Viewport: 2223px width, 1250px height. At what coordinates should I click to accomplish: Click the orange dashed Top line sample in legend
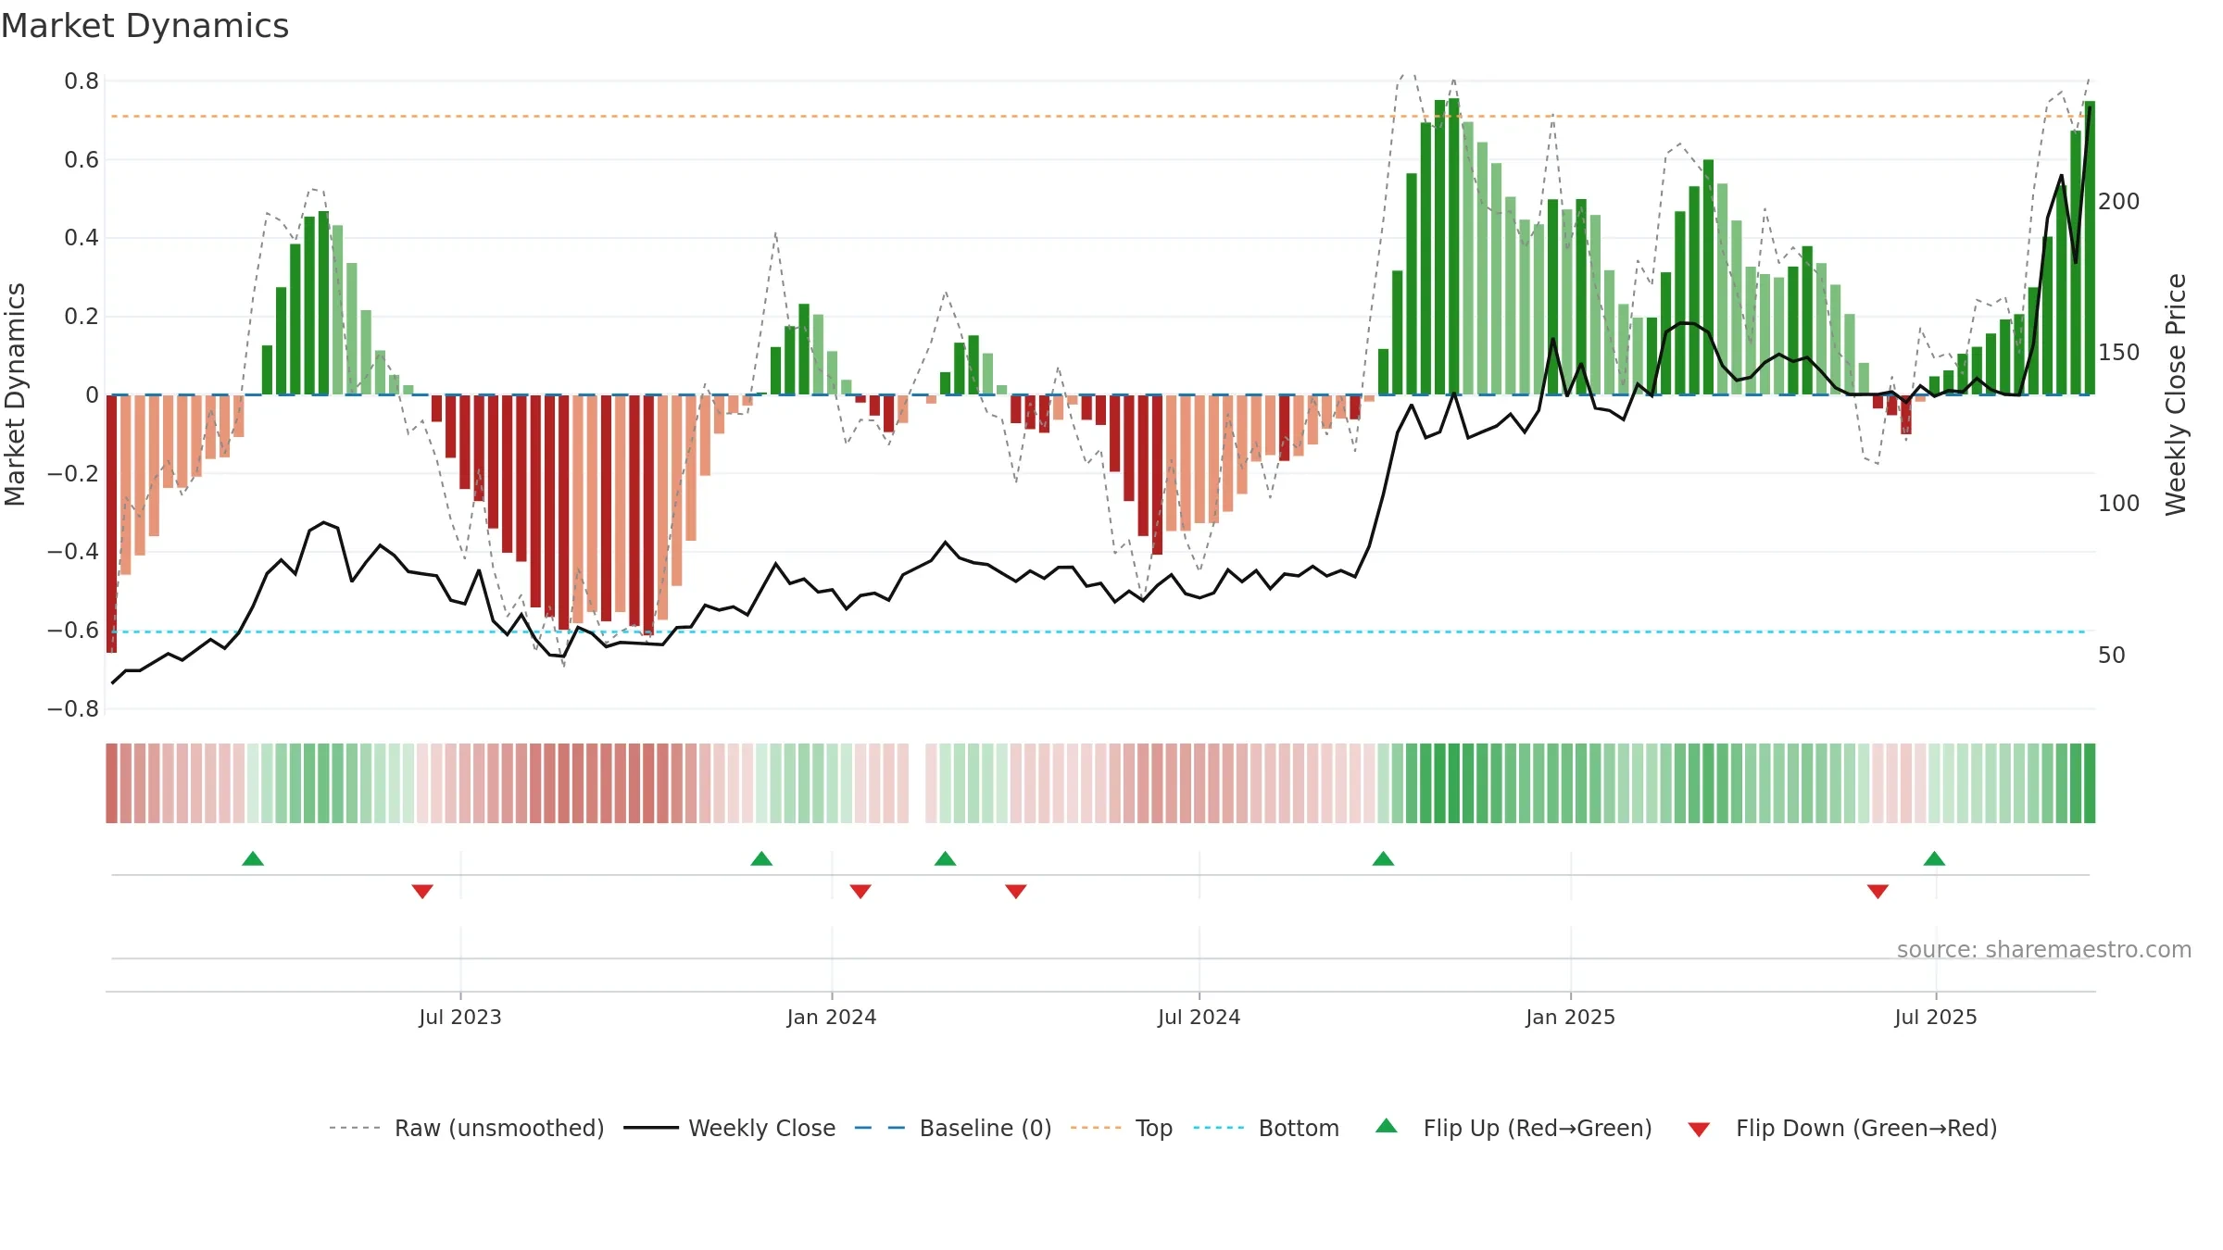tap(1096, 1128)
